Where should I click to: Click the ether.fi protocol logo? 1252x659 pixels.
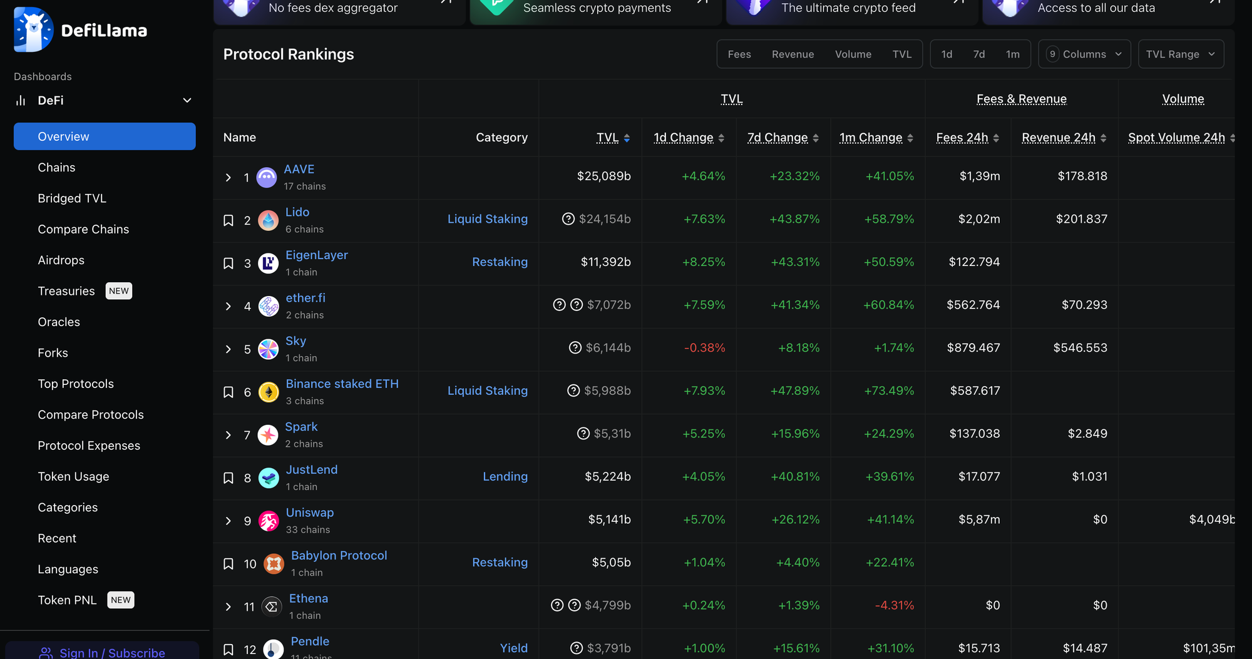269,306
